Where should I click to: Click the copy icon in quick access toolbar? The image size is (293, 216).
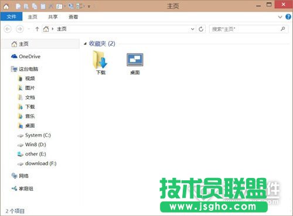[x=35, y=6]
